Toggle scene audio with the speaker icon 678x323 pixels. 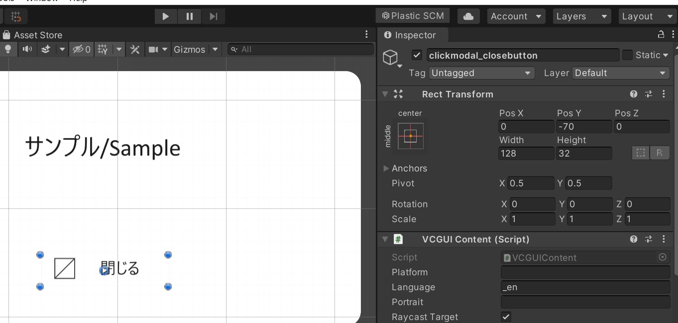(27, 49)
